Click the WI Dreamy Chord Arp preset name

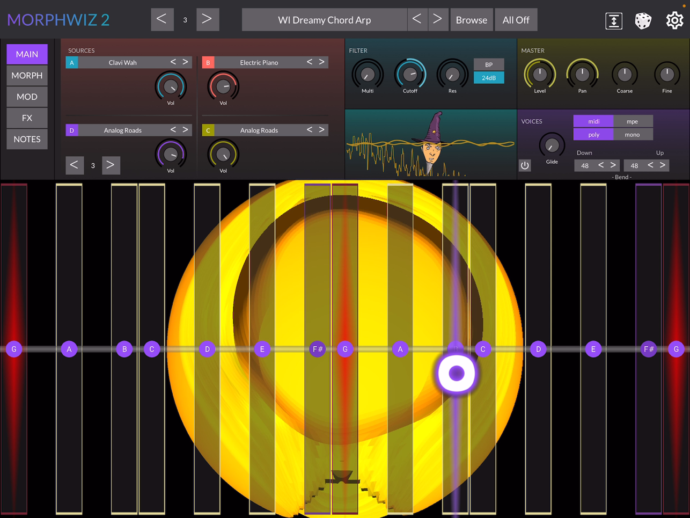pyautogui.click(x=324, y=20)
